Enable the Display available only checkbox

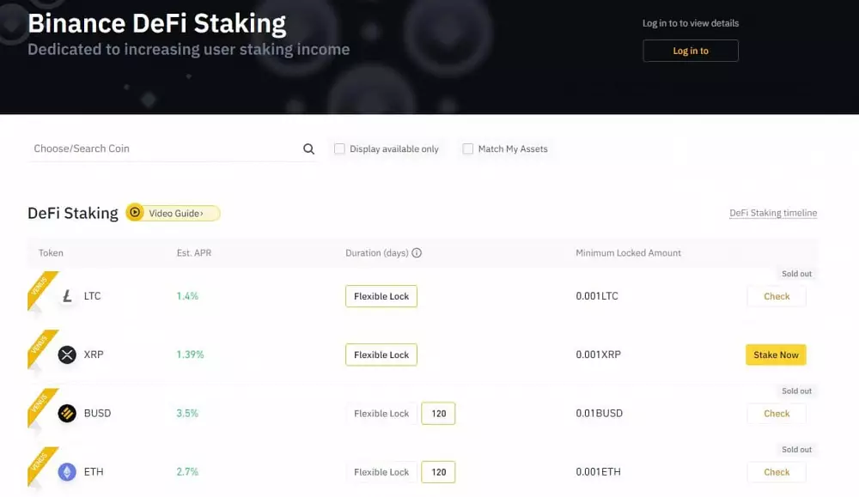point(339,148)
